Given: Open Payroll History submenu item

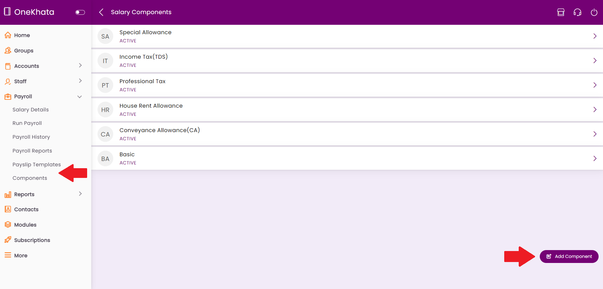Looking at the screenshot, I should click(x=31, y=137).
